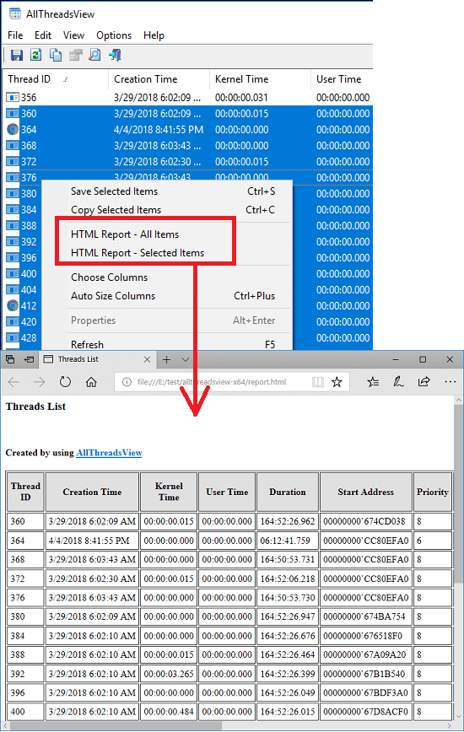Click thread 412 round icon

[x=13, y=306]
